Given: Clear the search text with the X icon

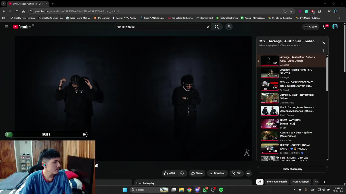Looking at the screenshot, I should click(x=208, y=27).
